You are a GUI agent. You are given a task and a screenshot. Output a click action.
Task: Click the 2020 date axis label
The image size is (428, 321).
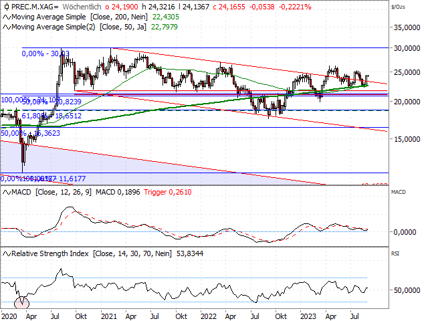point(9,316)
